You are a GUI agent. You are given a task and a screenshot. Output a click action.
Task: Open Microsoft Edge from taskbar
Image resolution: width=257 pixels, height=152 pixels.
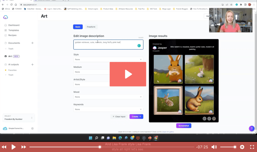(x=120, y=138)
